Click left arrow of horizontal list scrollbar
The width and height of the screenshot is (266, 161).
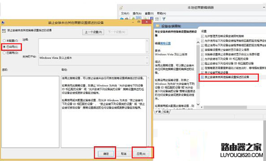pyautogui.click(x=202, y=107)
